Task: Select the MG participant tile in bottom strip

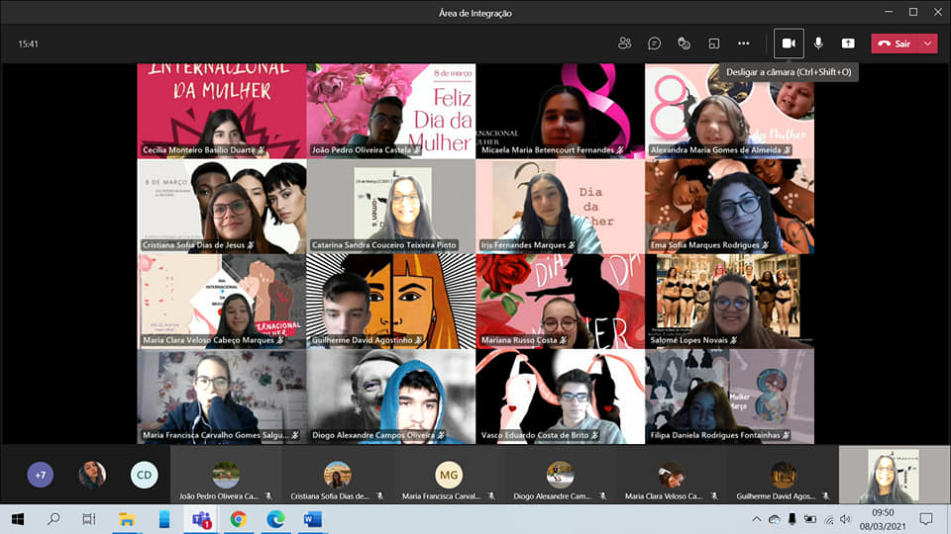Action: point(449,476)
